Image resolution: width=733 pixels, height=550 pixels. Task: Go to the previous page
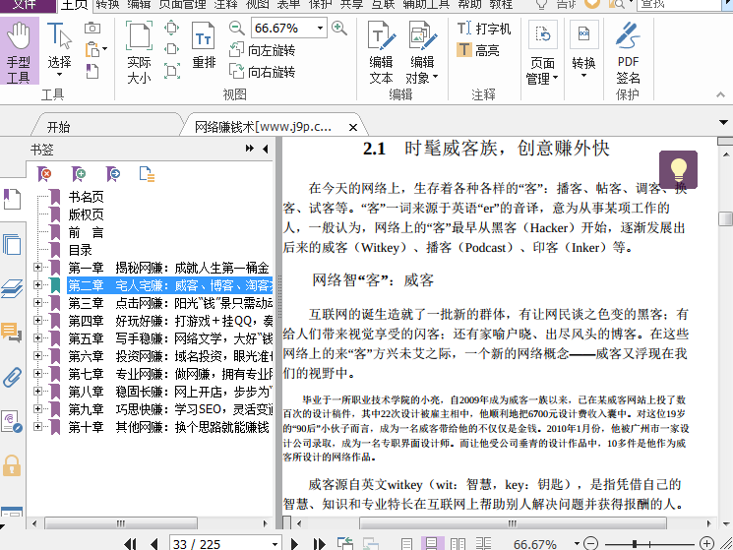[x=153, y=543]
